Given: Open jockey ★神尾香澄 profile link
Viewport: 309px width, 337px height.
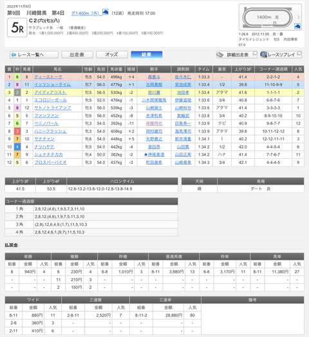Looking at the screenshot, I should pyautogui.click(x=154, y=155).
